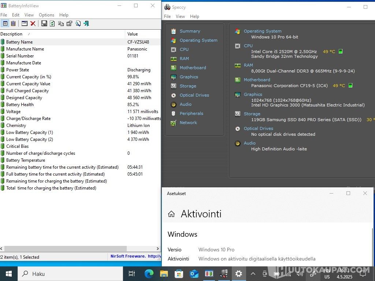
Task: Click left scroll arrow in BatteryInfoView
Action: [1, 248]
